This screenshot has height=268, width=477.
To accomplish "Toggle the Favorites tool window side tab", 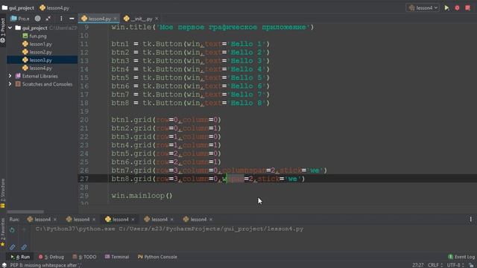I will pos(3,232).
